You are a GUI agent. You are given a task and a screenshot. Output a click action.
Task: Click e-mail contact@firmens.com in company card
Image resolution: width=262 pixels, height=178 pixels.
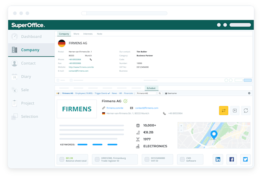pos(79,71)
